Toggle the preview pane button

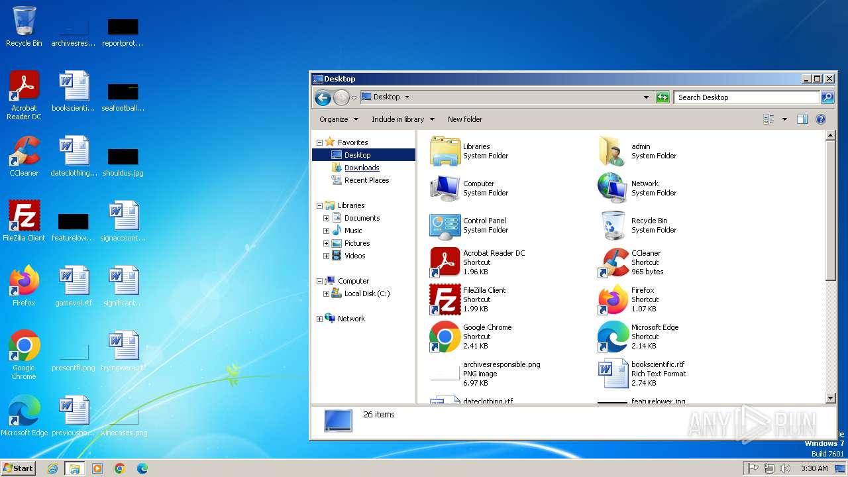[x=802, y=119]
